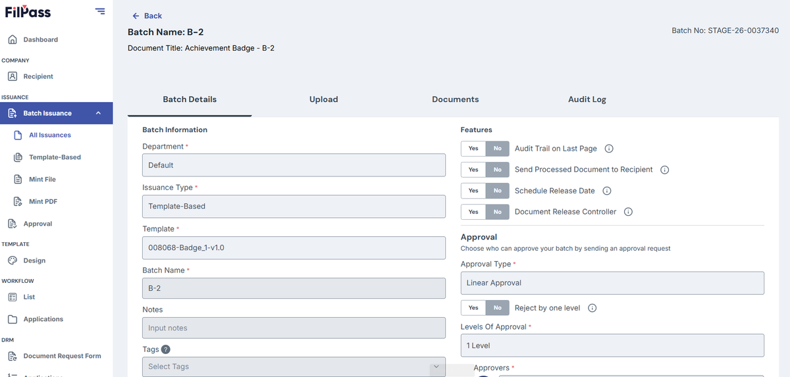Set Audit Trail on Last Page to Yes
790x377 pixels.
(473, 149)
